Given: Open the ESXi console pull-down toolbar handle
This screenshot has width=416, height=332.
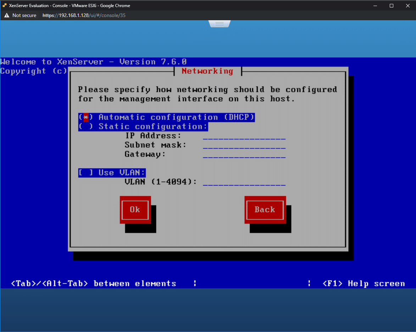Looking at the screenshot, I should [x=220, y=24].
